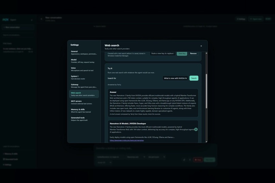Open Generated tools in the Settings dialog
275x183 pixels.
(x=84, y=119)
